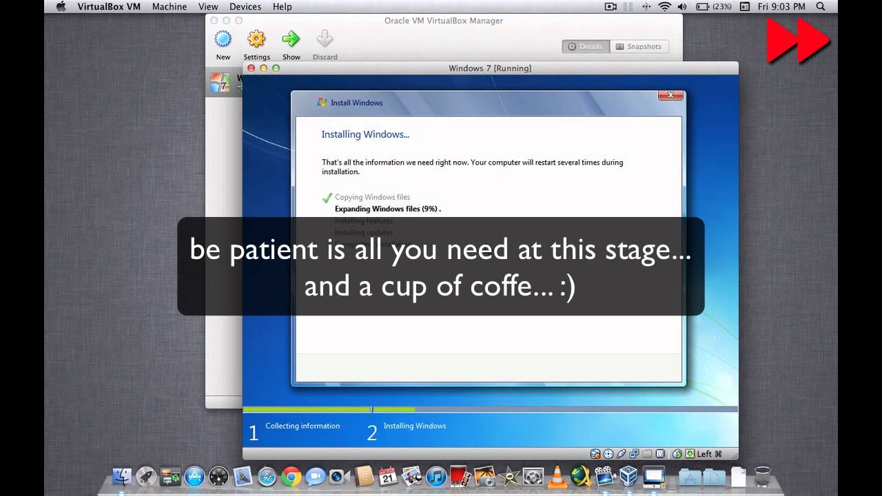Open iTunes from the Dock
This screenshot has width=882, height=496.
click(x=436, y=476)
